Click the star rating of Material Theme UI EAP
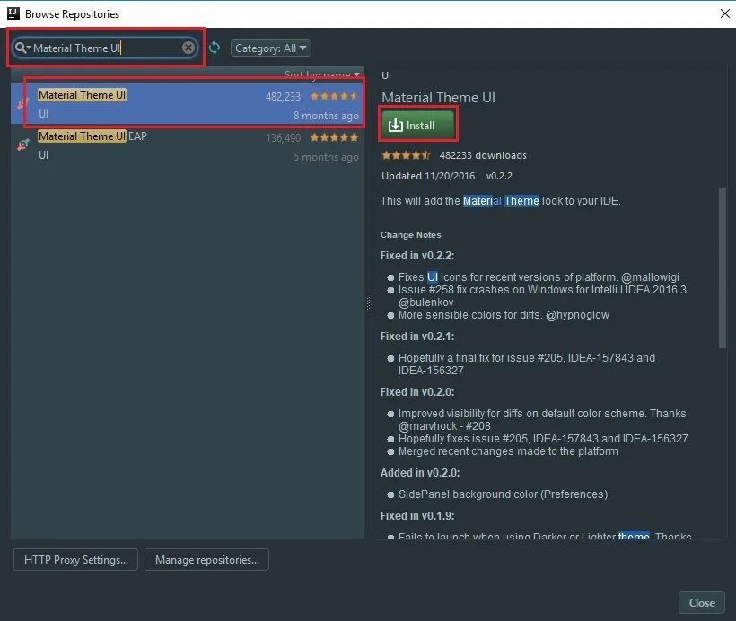 (x=334, y=137)
